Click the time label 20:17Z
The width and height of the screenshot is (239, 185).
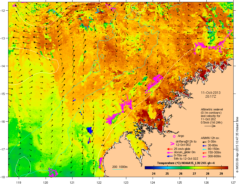click(x=211, y=97)
